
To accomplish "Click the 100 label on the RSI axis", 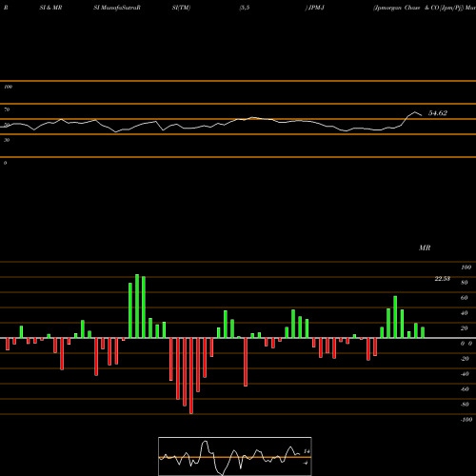I will tap(9, 87).
